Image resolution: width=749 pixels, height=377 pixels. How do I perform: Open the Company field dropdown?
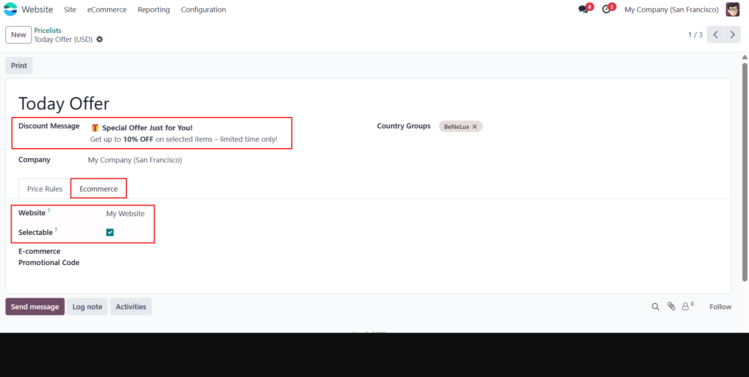(135, 160)
